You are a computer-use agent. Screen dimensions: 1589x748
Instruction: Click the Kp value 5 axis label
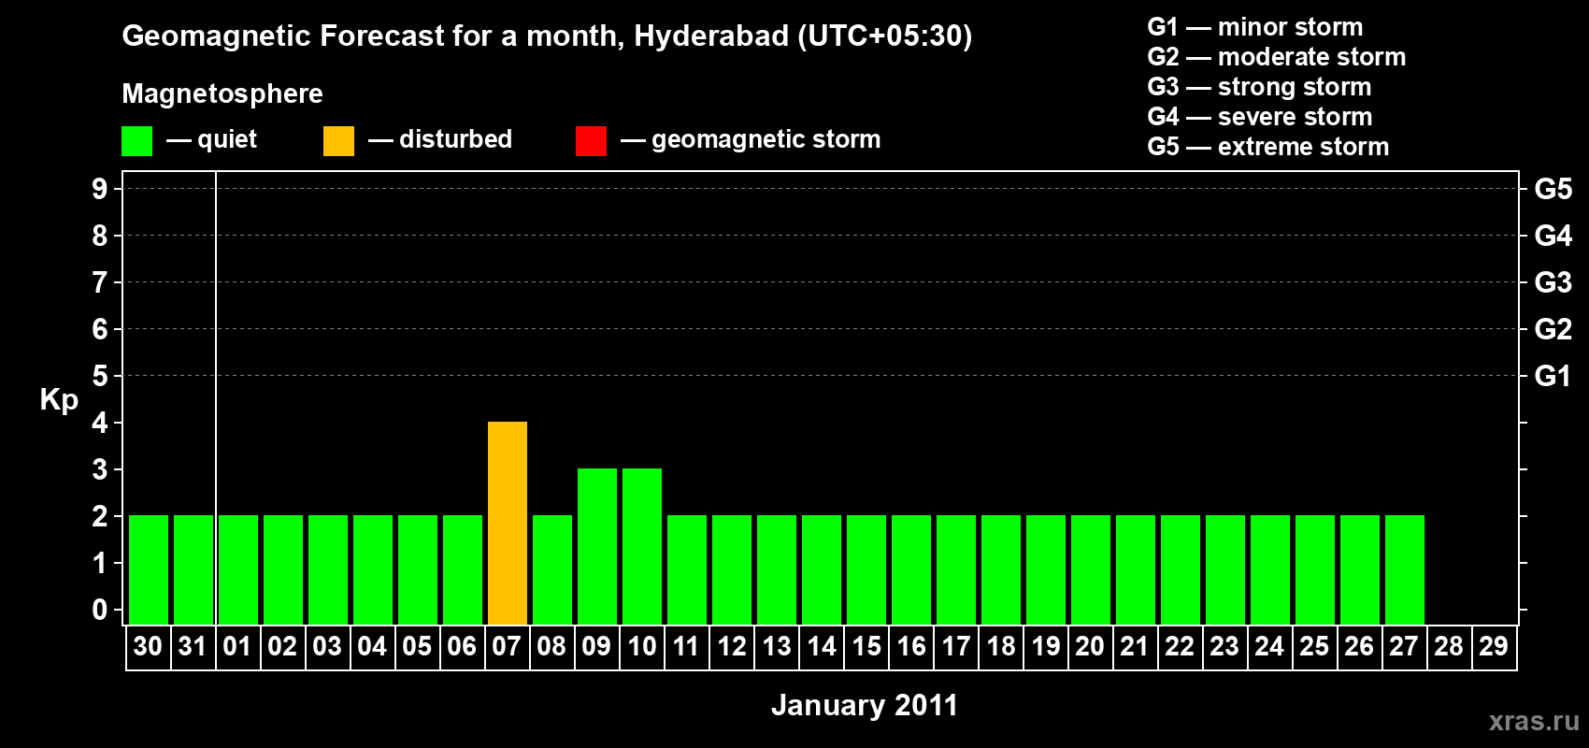click(x=100, y=376)
